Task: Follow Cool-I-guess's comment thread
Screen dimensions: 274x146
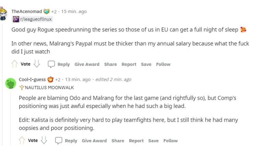Action: [171, 141]
